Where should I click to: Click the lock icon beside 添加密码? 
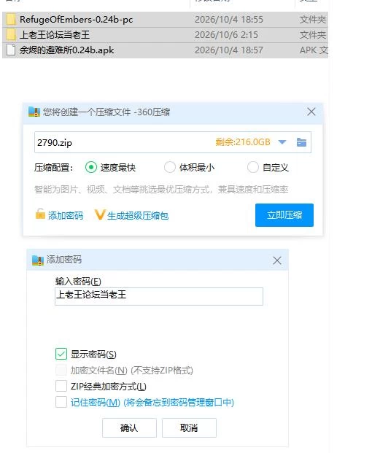coord(40,214)
